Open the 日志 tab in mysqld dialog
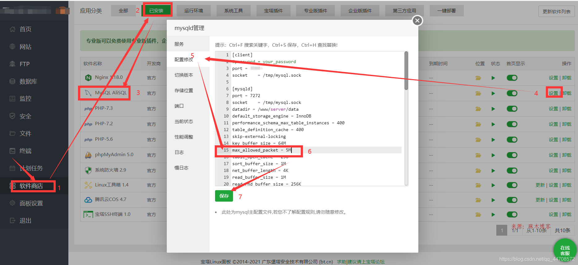The width and height of the screenshot is (578, 265). (x=188, y=152)
